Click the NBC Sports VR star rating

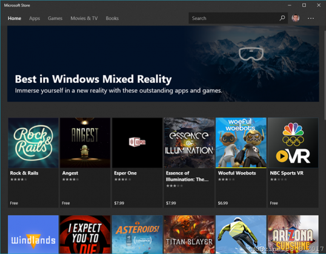[x=278, y=180]
